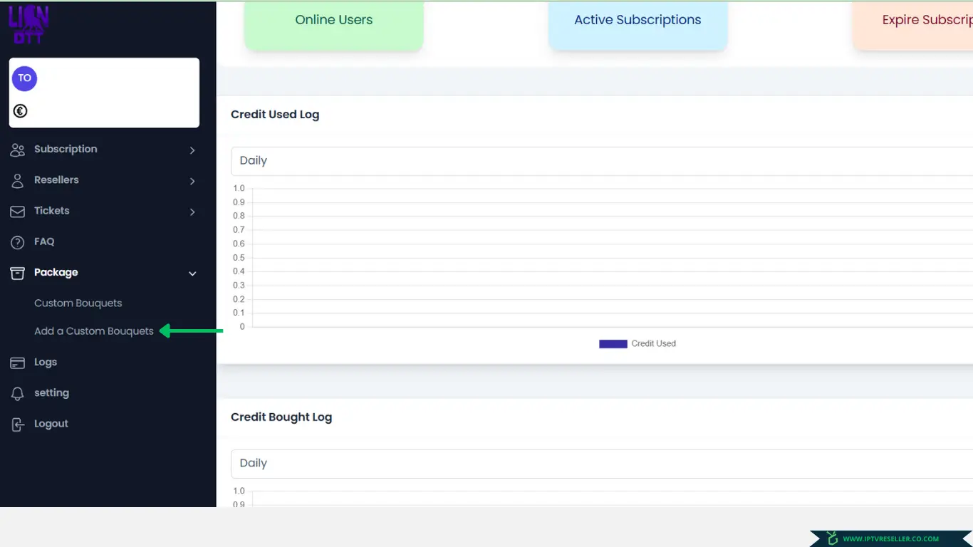Screen dimensions: 973x547
Task: Click the Resellers person icon
Action: (17, 181)
